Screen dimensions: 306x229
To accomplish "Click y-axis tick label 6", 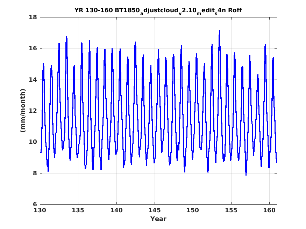I will [x=35, y=204].
